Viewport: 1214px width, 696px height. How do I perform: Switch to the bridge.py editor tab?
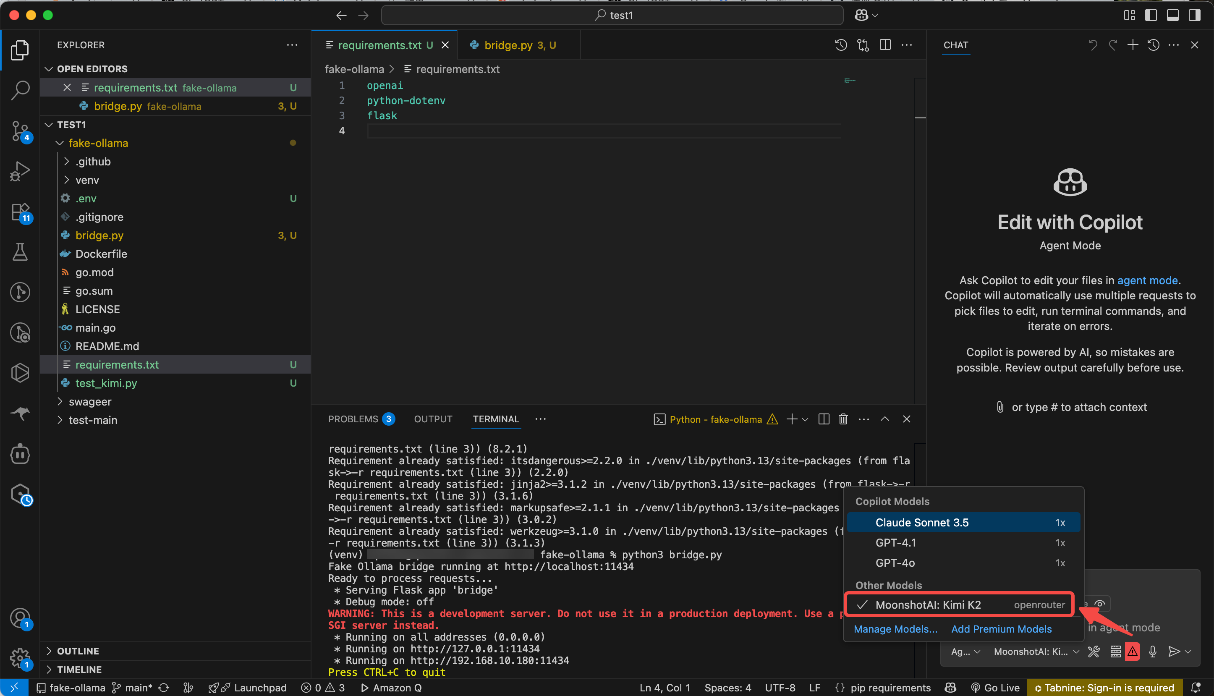(x=508, y=45)
